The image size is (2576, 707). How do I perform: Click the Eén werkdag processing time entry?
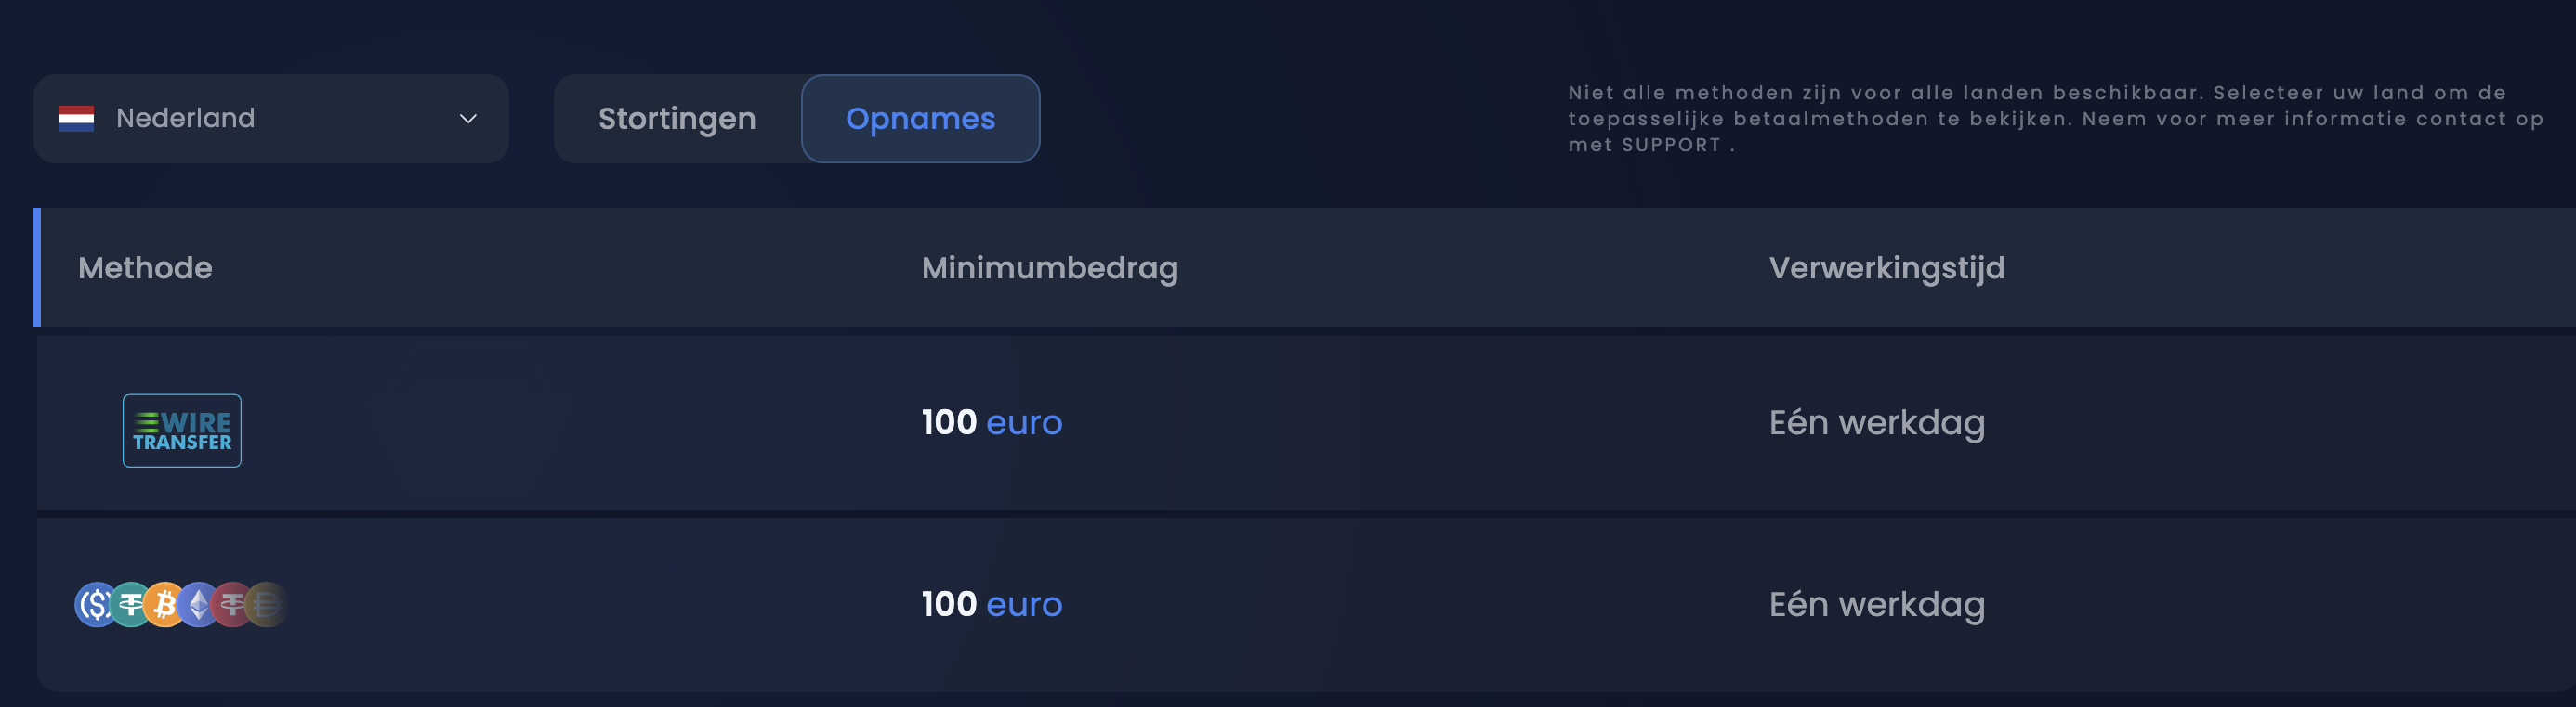pos(1875,422)
